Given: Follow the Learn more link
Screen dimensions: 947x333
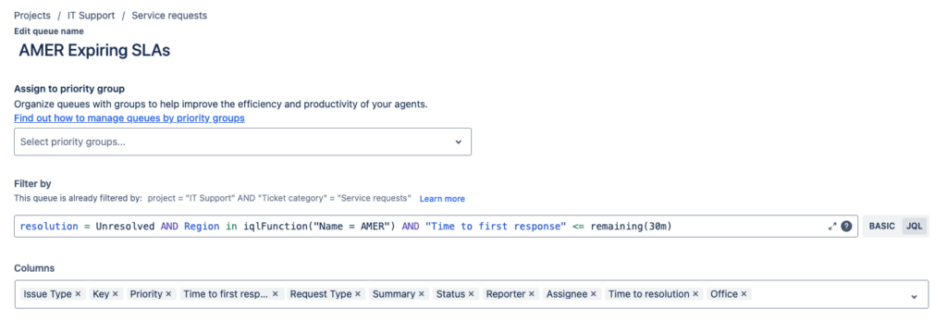Looking at the screenshot, I should tap(442, 199).
